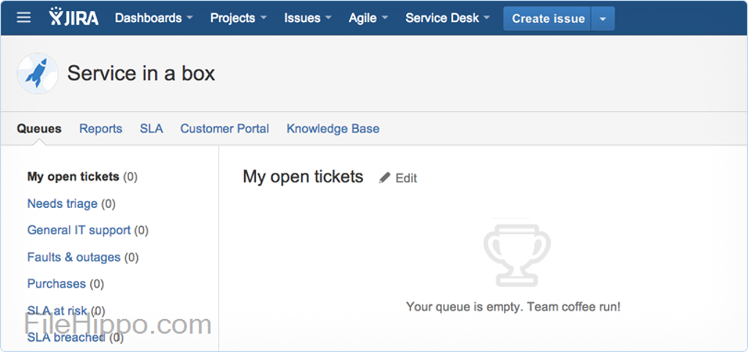Screen dimensions: 748x352
Task: Open the Knowledge Base tab
Action: point(333,129)
